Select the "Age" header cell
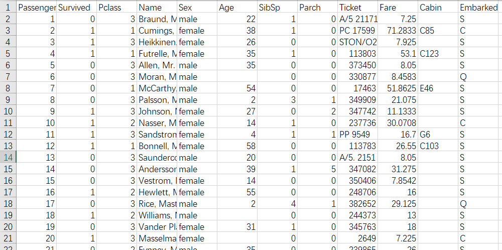This screenshot has width=502, height=250. [x=237, y=8]
